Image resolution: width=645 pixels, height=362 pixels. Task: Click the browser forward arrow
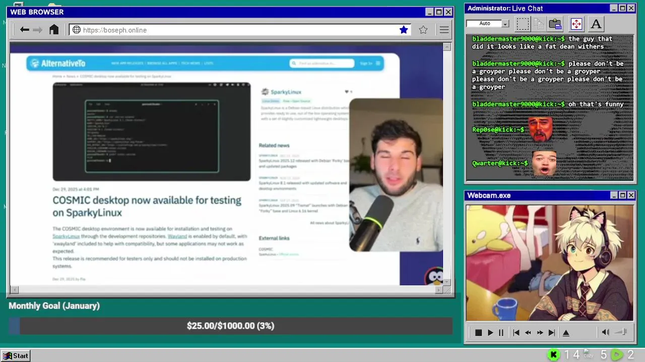click(x=38, y=30)
